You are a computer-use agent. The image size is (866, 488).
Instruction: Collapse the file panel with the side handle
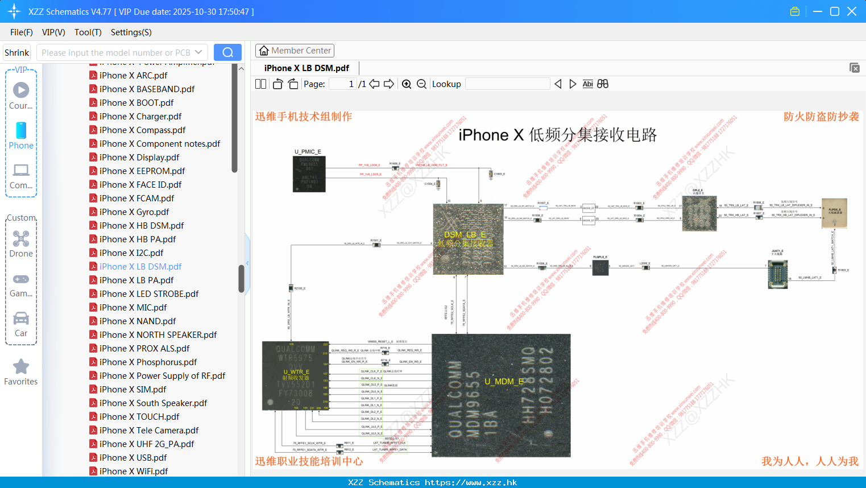click(x=247, y=263)
